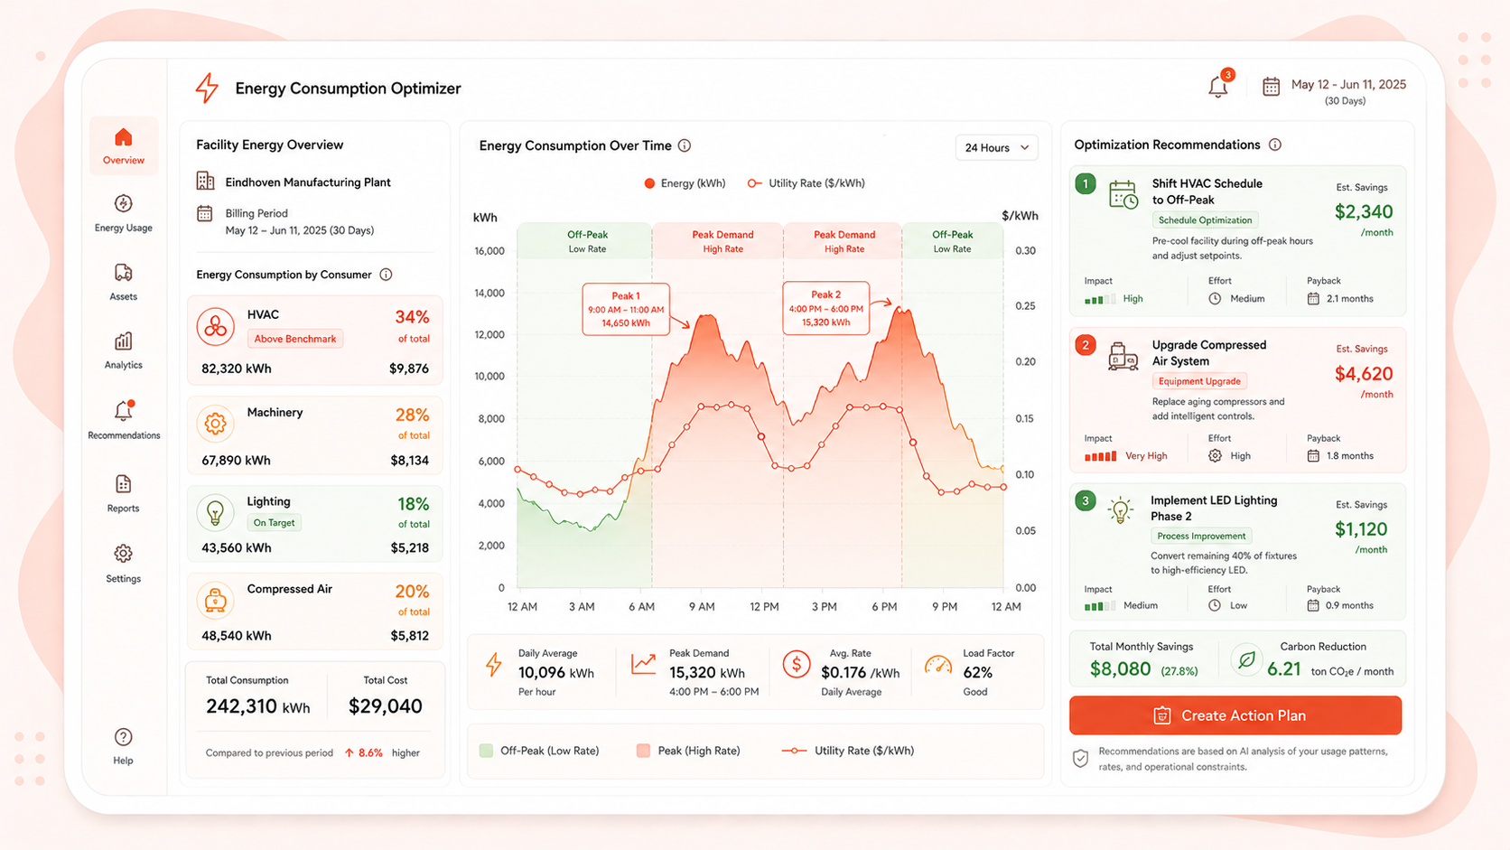
Task: Click the Load Factor gauge icon
Action: [939, 666]
